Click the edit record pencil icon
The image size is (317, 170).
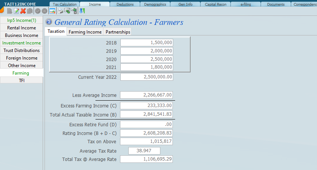coord(16,11)
